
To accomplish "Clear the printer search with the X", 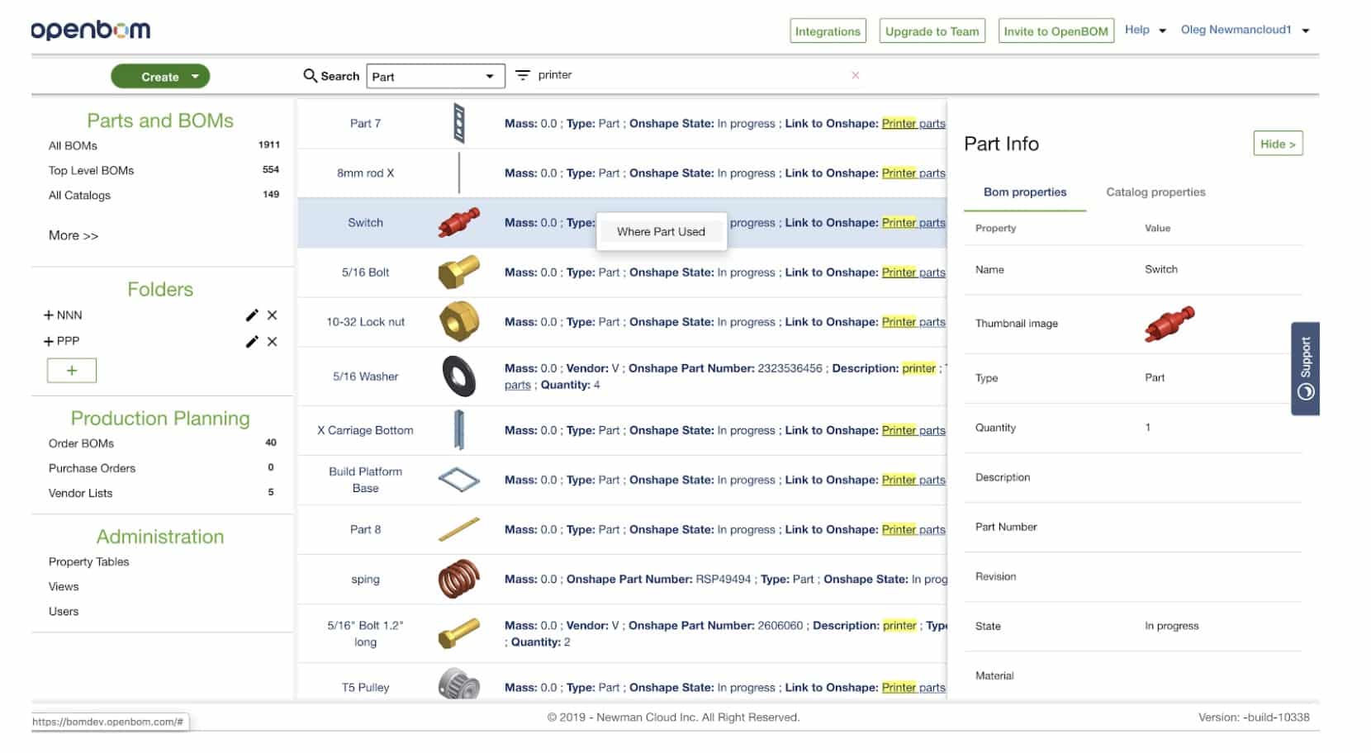I will pyautogui.click(x=855, y=75).
